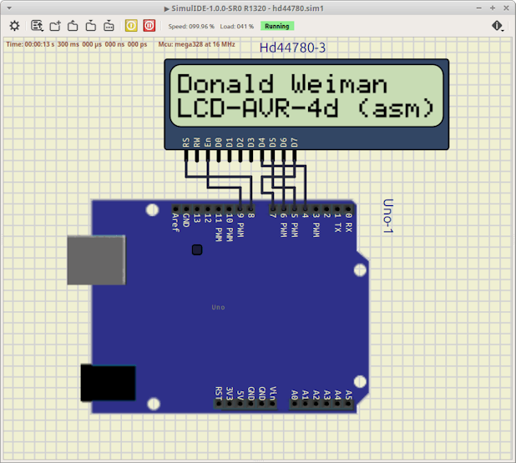
Task: Open the window menu arrow in title bar
Action: coord(9,8)
